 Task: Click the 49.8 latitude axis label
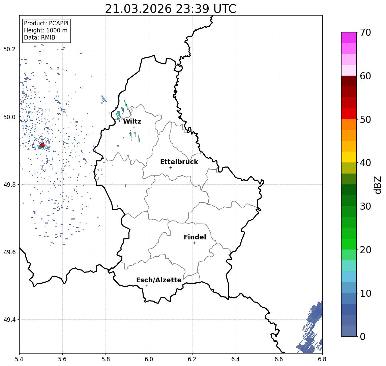click(x=9, y=184)
